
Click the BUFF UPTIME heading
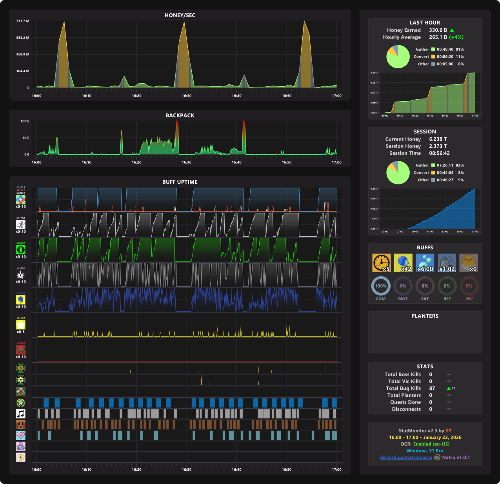coord(180,182)
